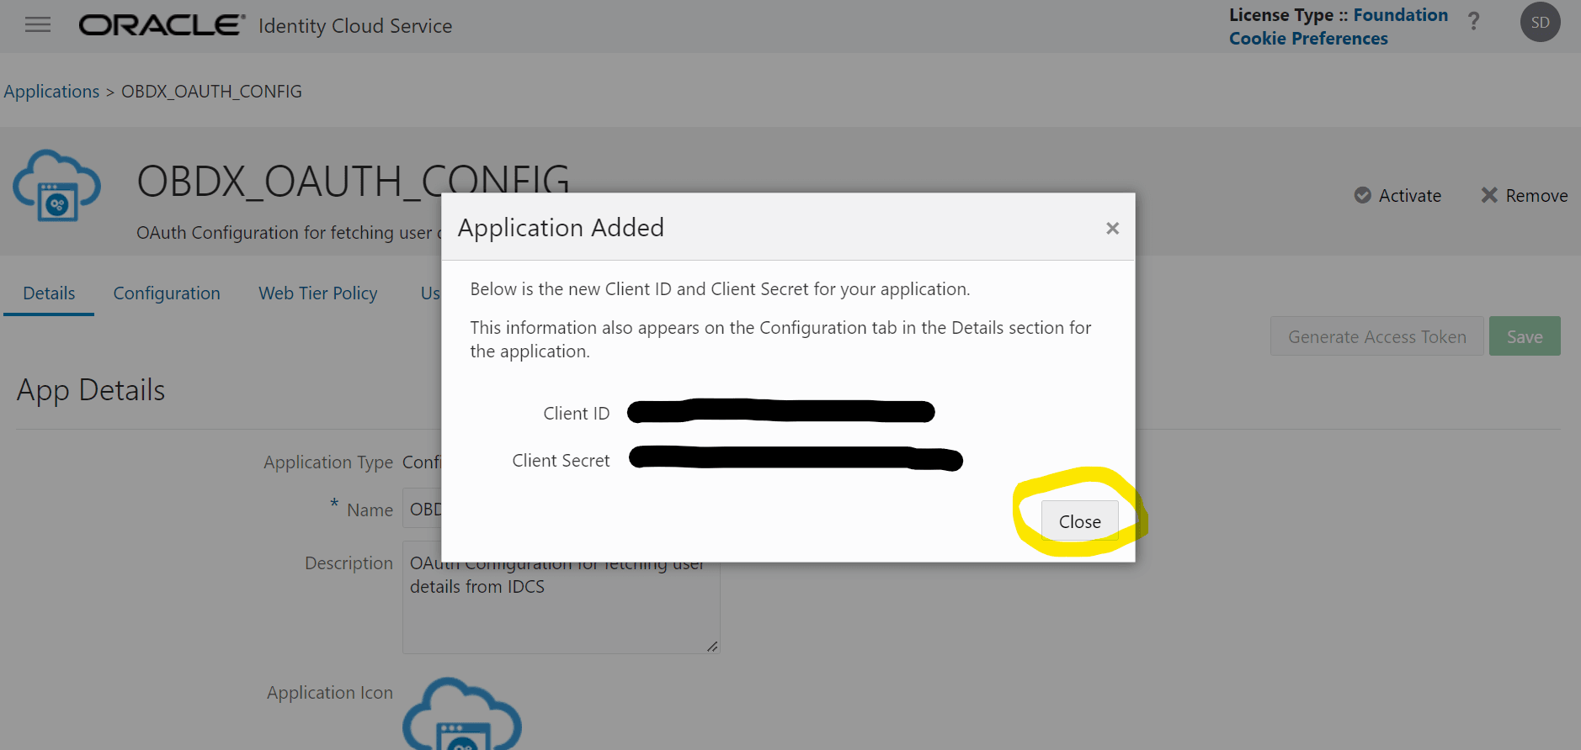The width and height of the screenshot is (1581, 750).
Task: Click the OBDX_OAUTH_CONFIG breadcrumb text
Action: (x=211, y=91)
